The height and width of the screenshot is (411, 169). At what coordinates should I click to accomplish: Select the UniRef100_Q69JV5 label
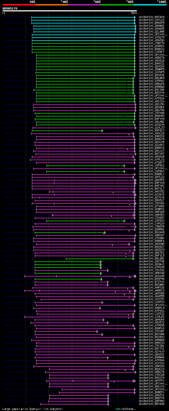coord(152,142)
